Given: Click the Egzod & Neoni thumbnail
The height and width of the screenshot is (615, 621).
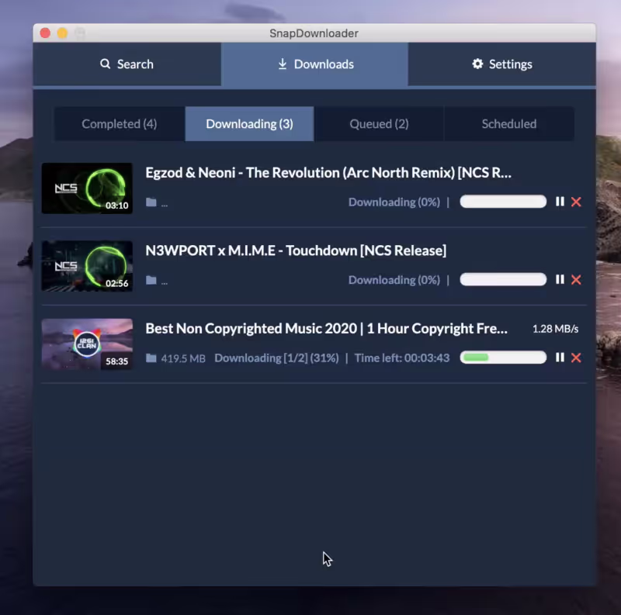Looking at the screenshot, I should (x=87, y=188).
